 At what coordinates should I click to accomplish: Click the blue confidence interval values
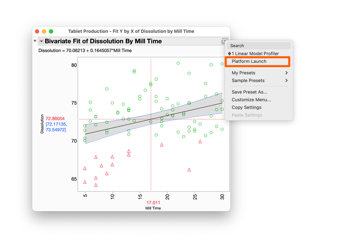point(56,127)
